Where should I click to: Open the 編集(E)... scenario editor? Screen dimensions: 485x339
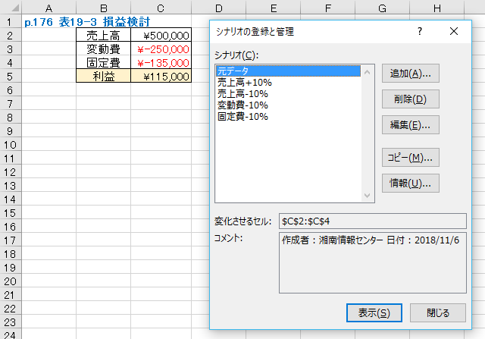coord(410,124)
